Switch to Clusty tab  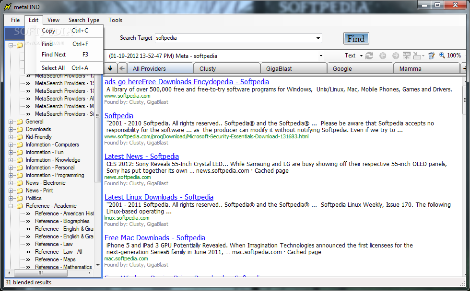click(227, 68)
